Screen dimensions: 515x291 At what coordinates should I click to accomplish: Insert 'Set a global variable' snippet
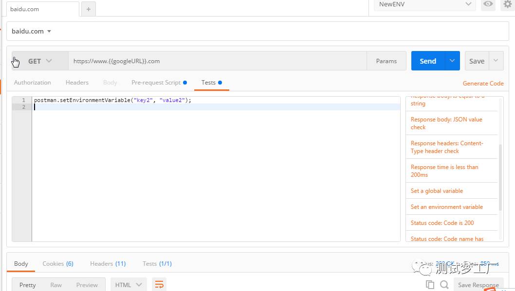(437, 191)
